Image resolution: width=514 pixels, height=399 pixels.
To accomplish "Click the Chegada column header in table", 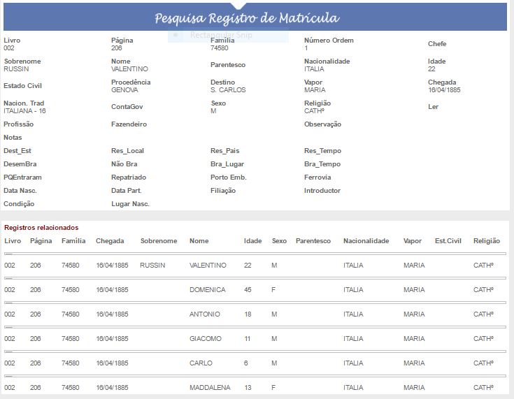I will pos(110,241).
